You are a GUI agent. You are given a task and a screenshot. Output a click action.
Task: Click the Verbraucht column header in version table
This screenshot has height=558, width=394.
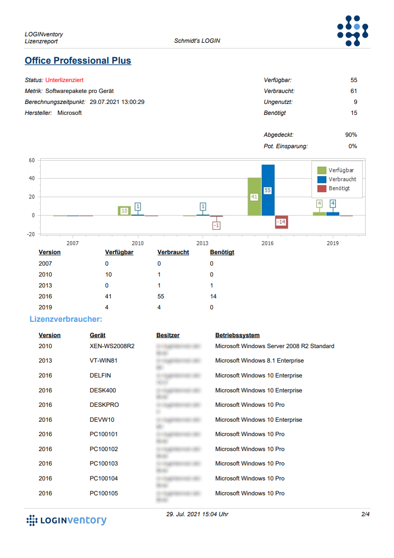[x=173, y=252]
